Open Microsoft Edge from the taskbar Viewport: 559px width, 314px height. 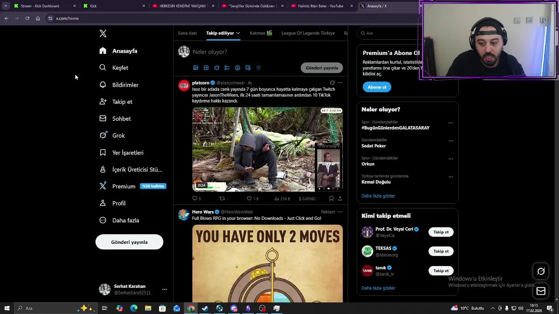[x=134, y=308]
